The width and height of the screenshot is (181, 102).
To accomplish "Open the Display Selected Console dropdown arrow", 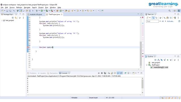I will pos(131,73).
